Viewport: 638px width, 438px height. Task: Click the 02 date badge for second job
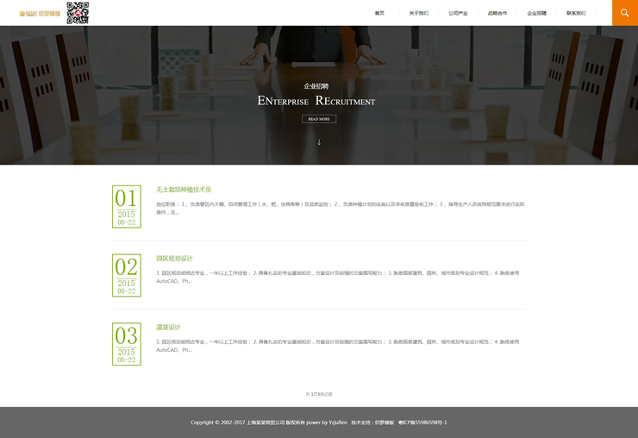point(127,275)
